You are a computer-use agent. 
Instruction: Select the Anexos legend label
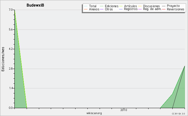click(x=94, y=9)
